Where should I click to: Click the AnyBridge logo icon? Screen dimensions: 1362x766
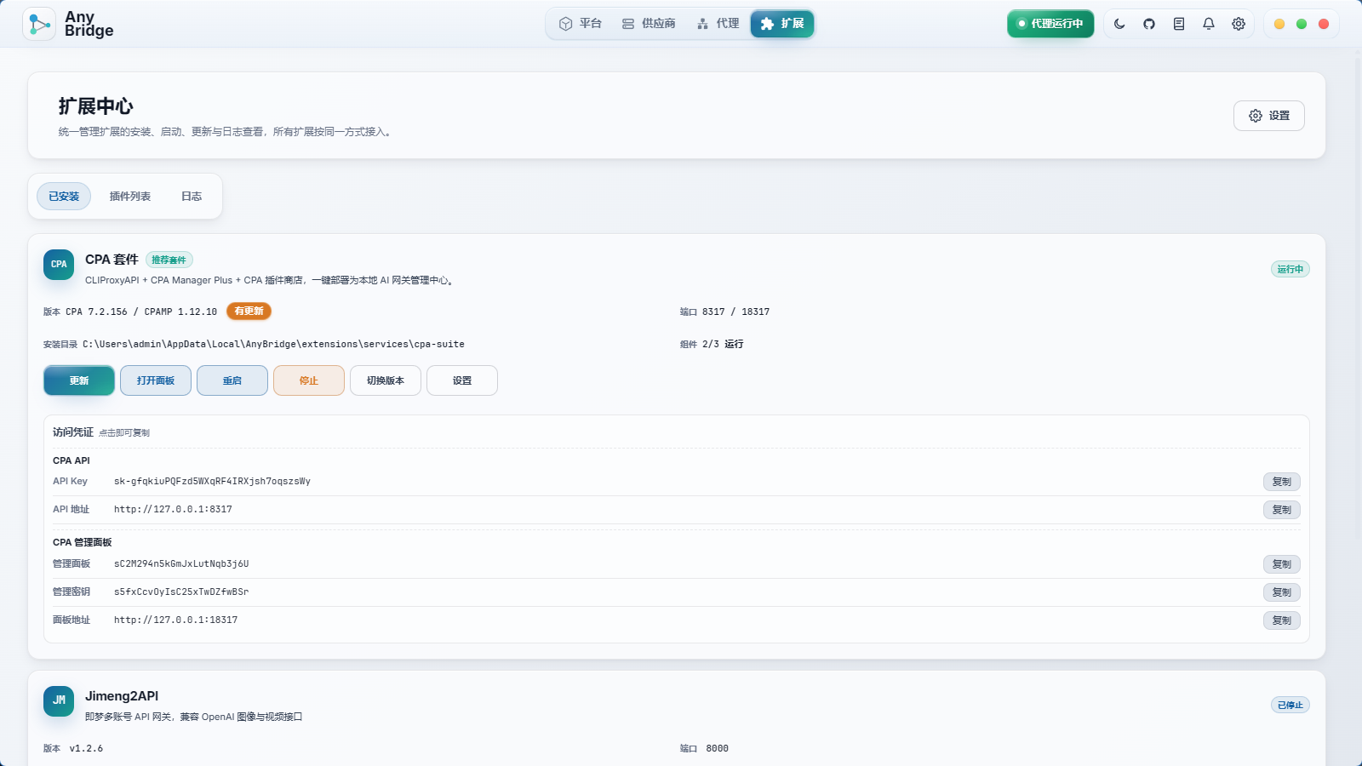[39, 24]
